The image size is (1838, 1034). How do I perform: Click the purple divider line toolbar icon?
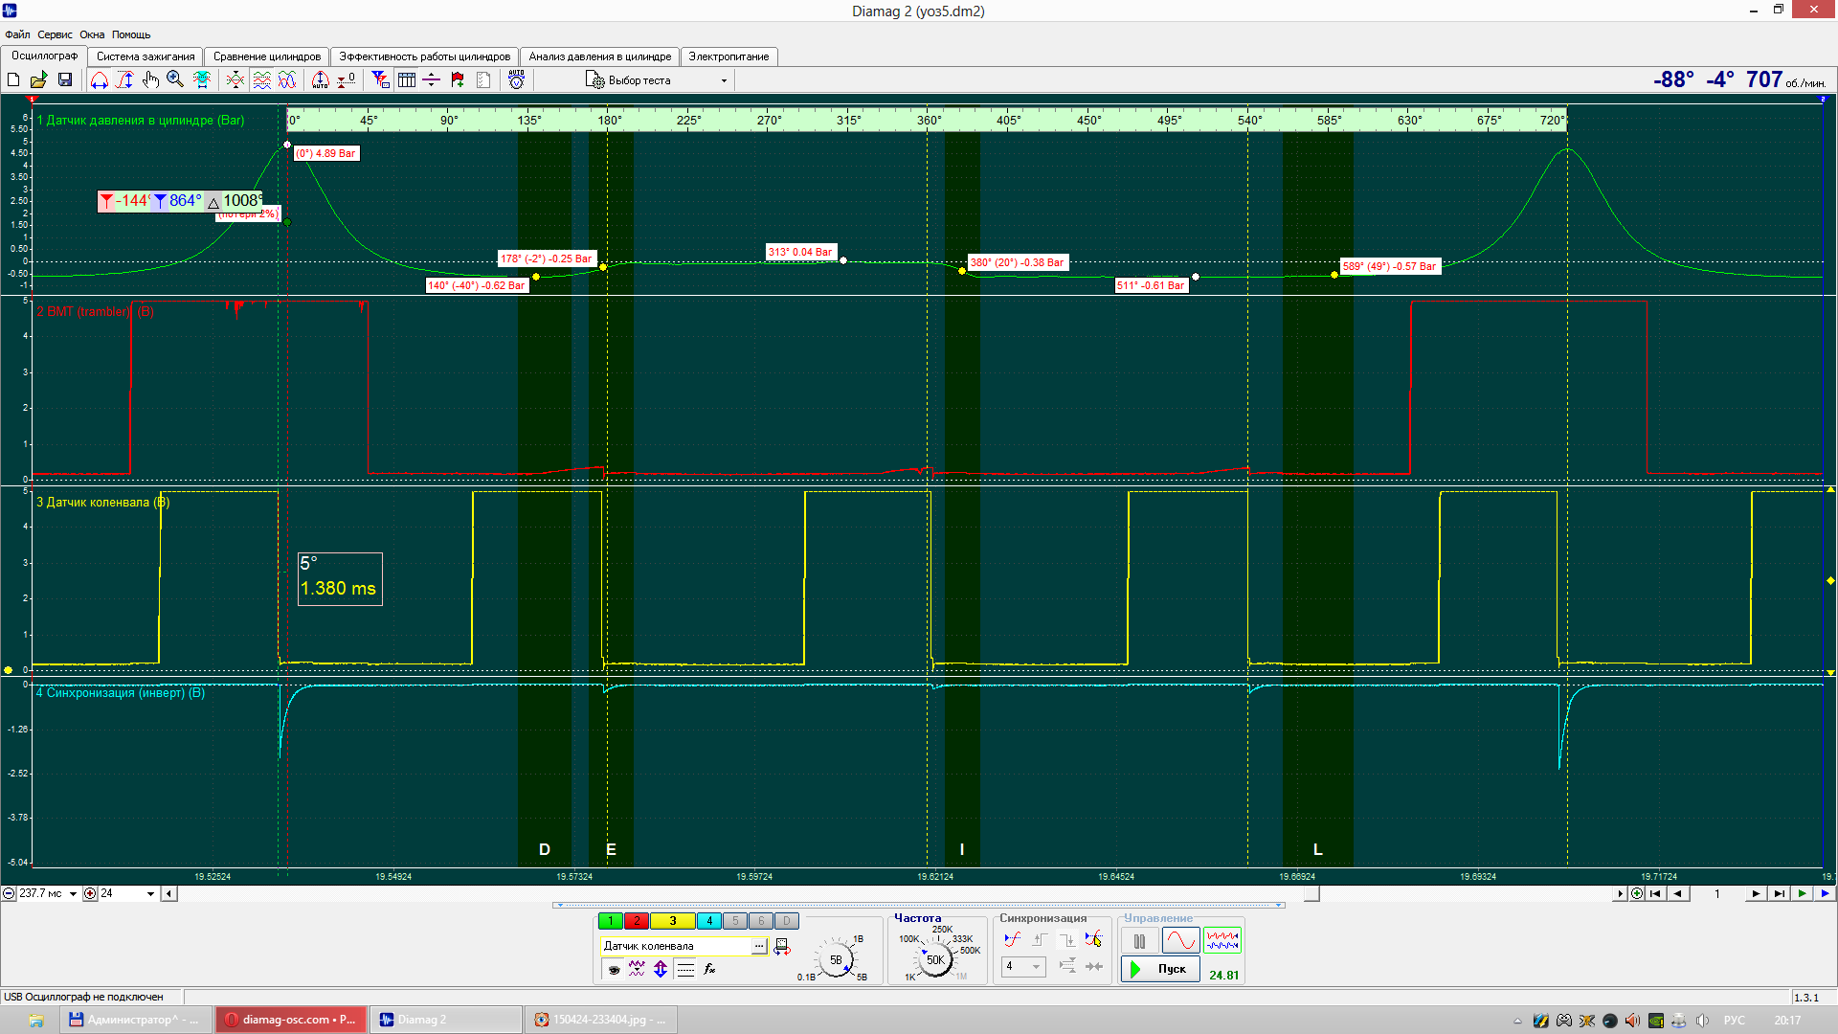coord(432,80)
